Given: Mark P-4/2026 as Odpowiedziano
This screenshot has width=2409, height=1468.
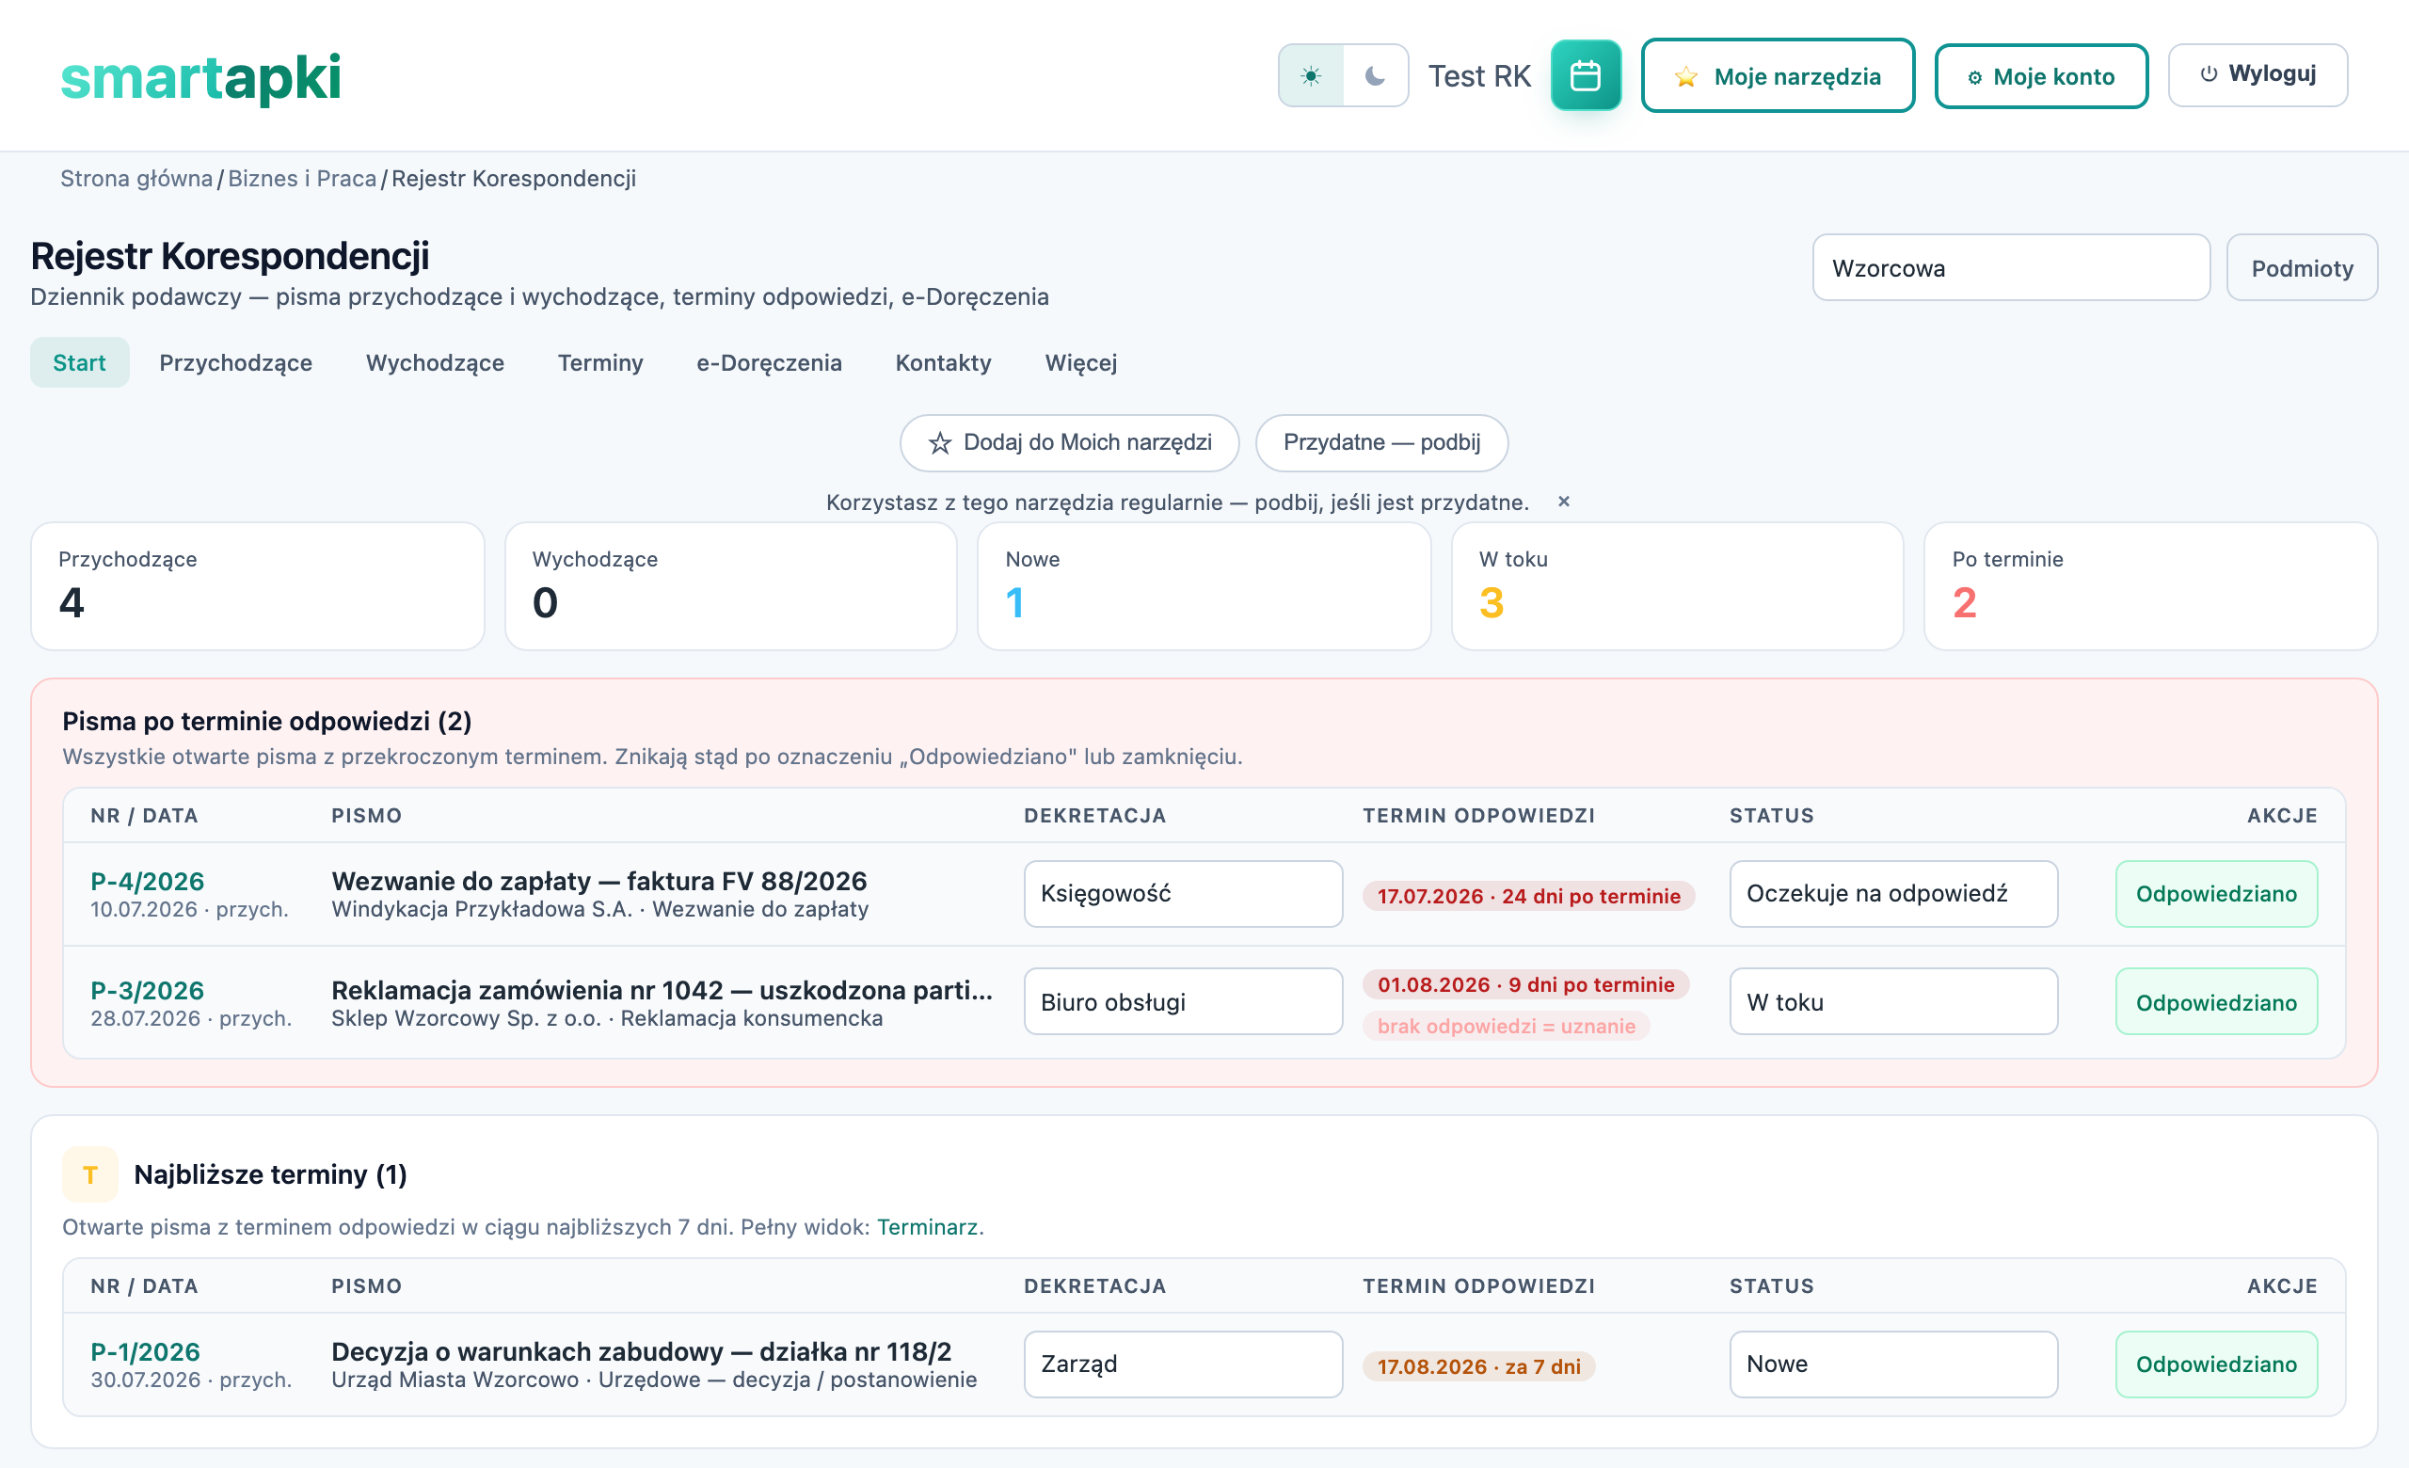Looking at the screenshot, I should click(x=2216, y=894).
